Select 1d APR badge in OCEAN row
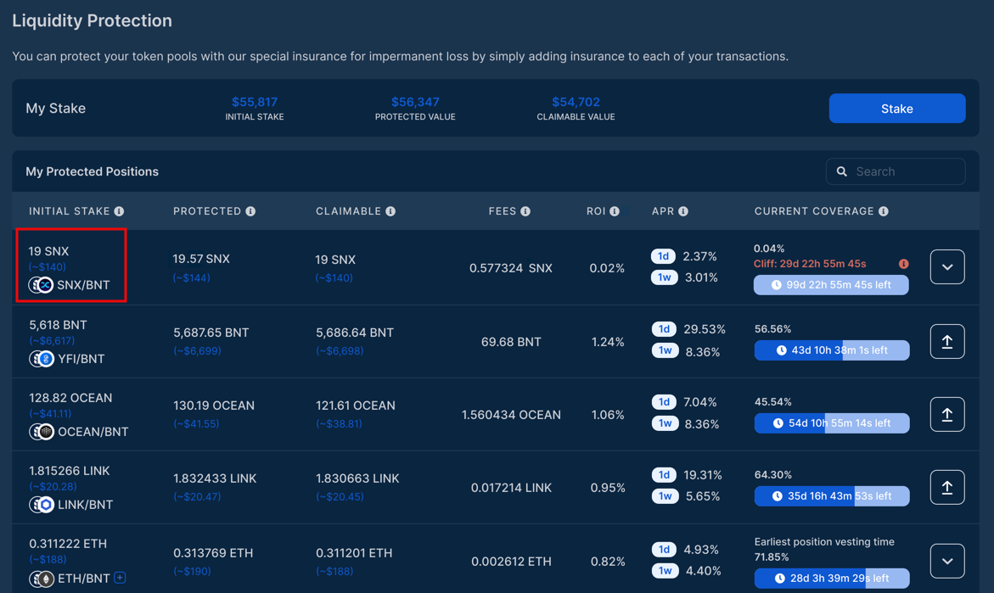This screenshot has width=994, height=593. click(664, 401)
